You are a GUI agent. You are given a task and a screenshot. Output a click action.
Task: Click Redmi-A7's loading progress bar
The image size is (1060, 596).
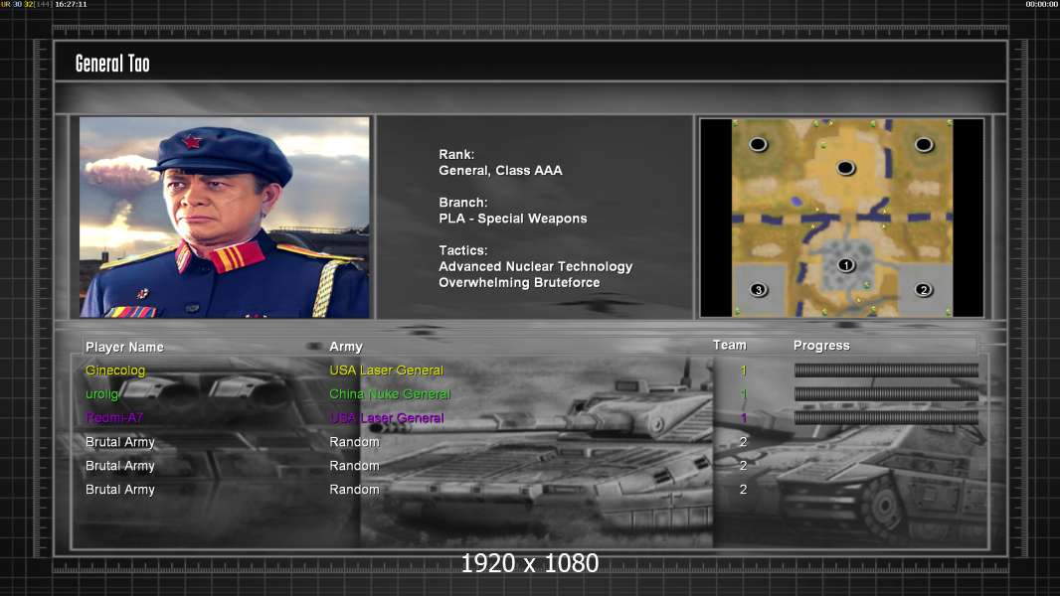tap(886, 418)
